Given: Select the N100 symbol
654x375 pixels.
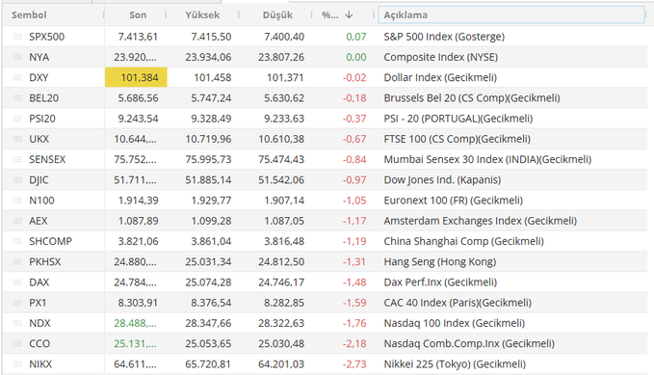Looking at the screenshot, I should [41, 201].
